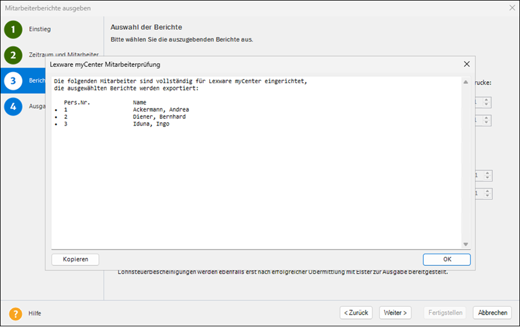The width and height of the screenshot is (520, 327).
Task: Close the Mitarbeiterprüfung dialog with X
Action: [467, 64]
